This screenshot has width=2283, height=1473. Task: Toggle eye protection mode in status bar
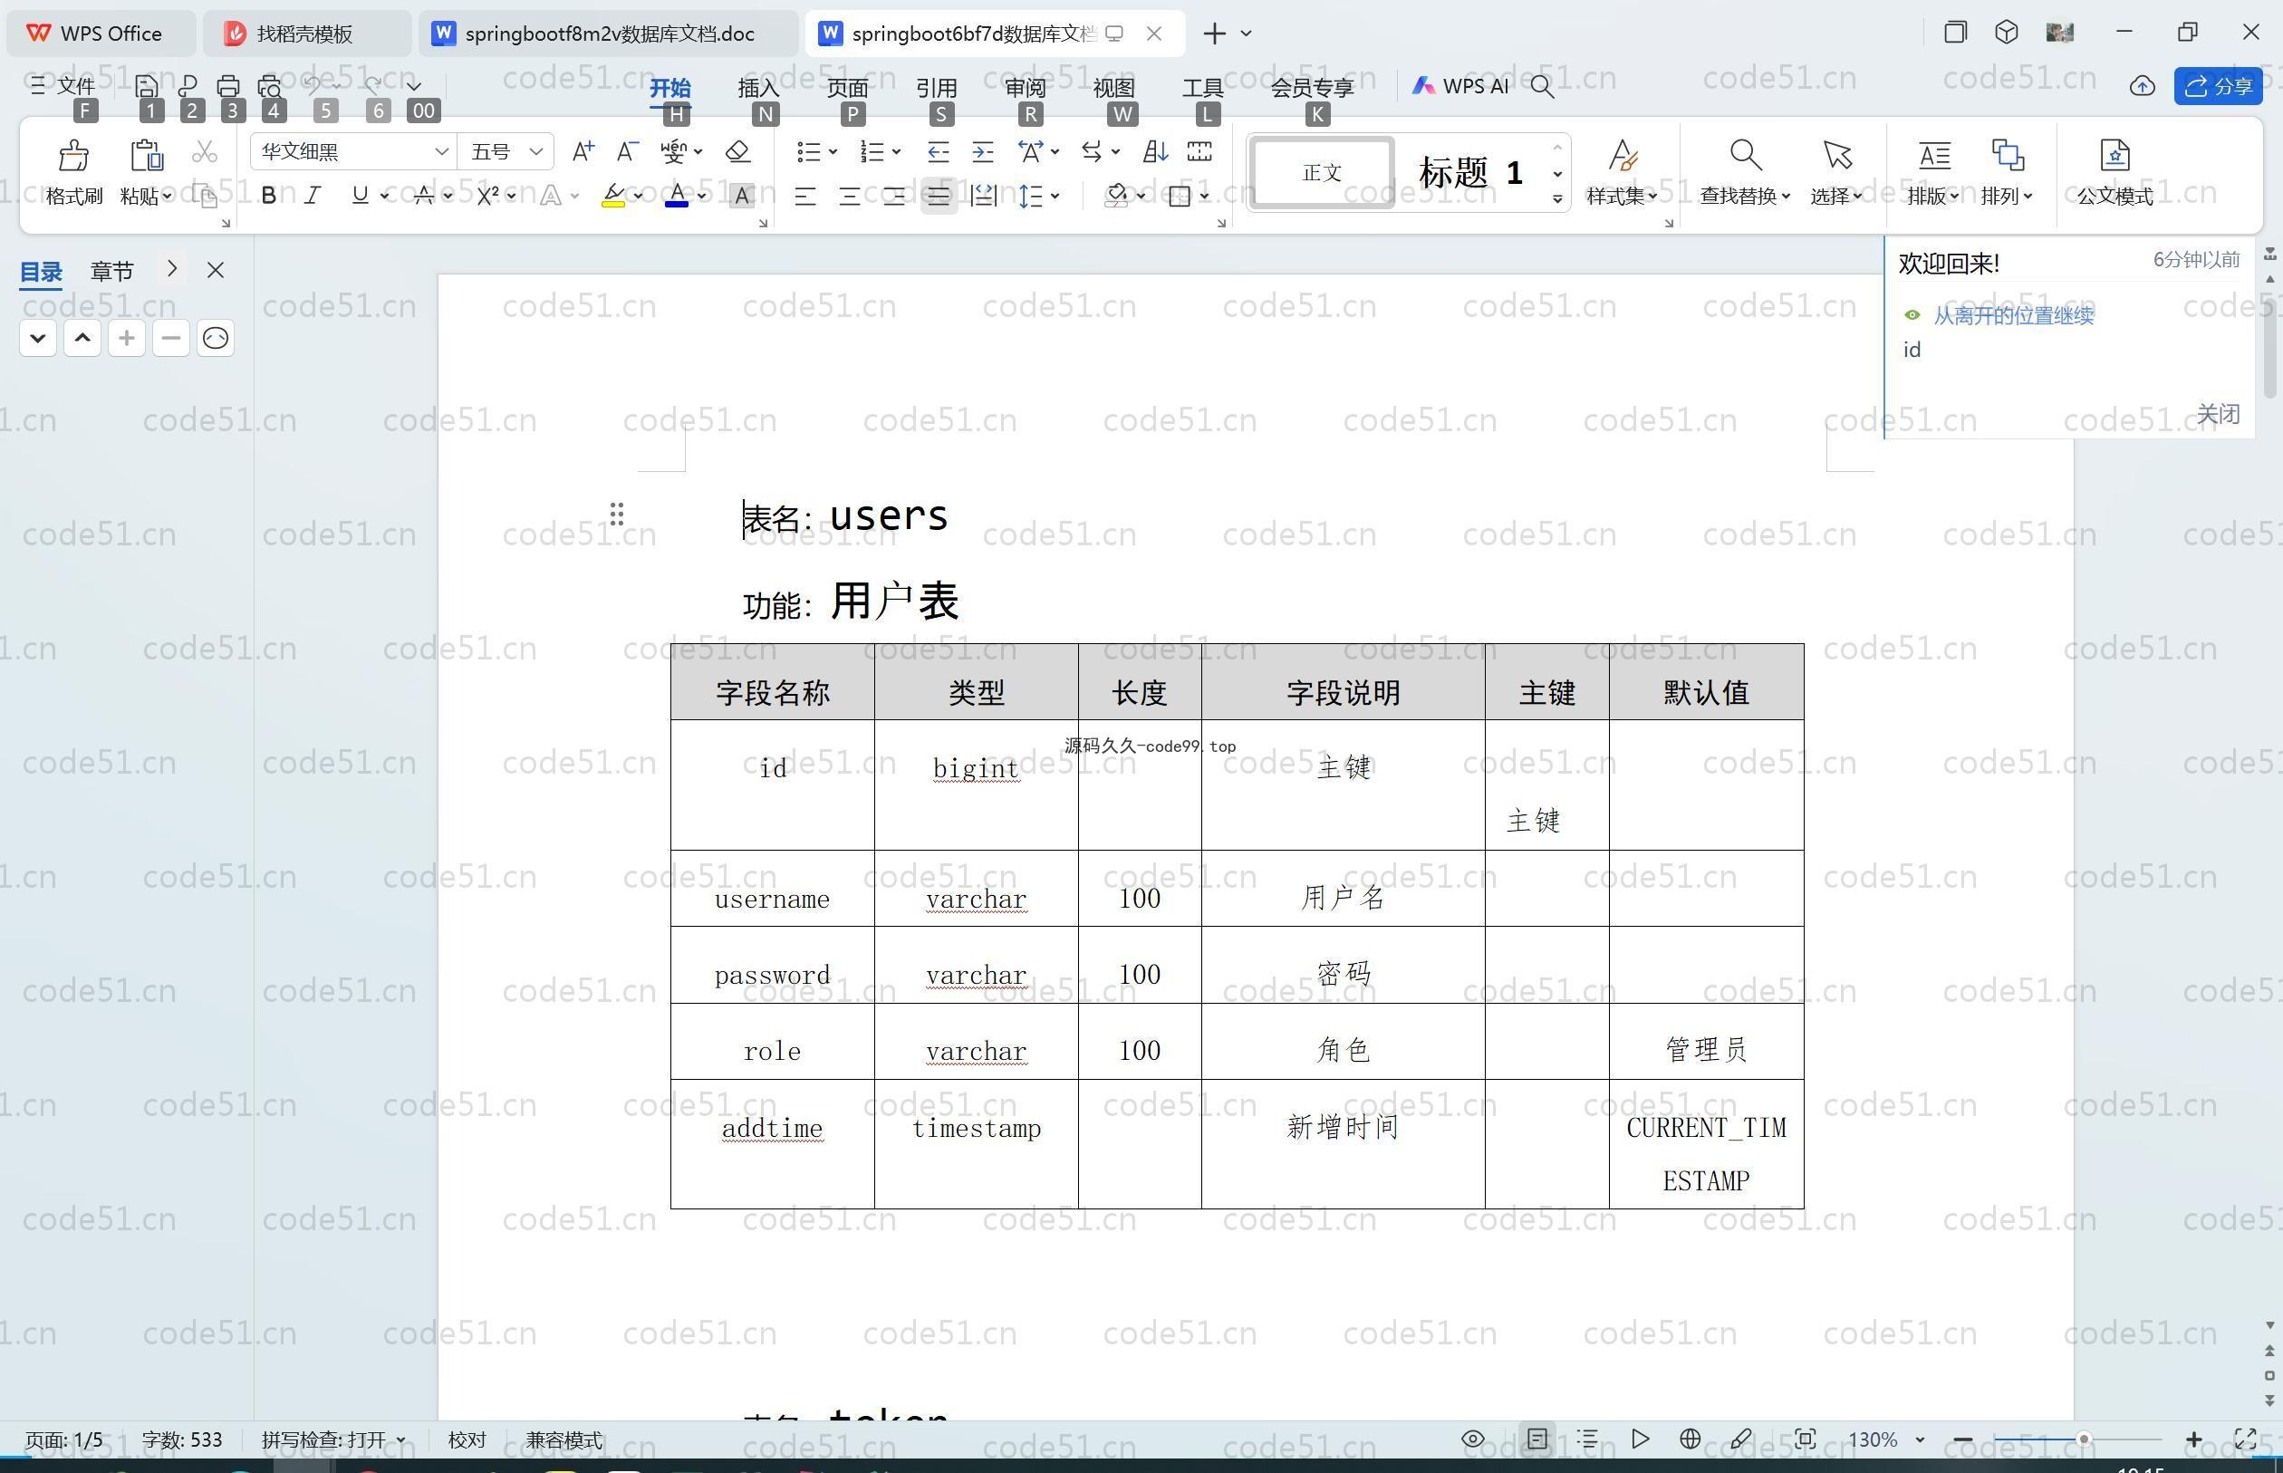[x=1473, y=1439]
